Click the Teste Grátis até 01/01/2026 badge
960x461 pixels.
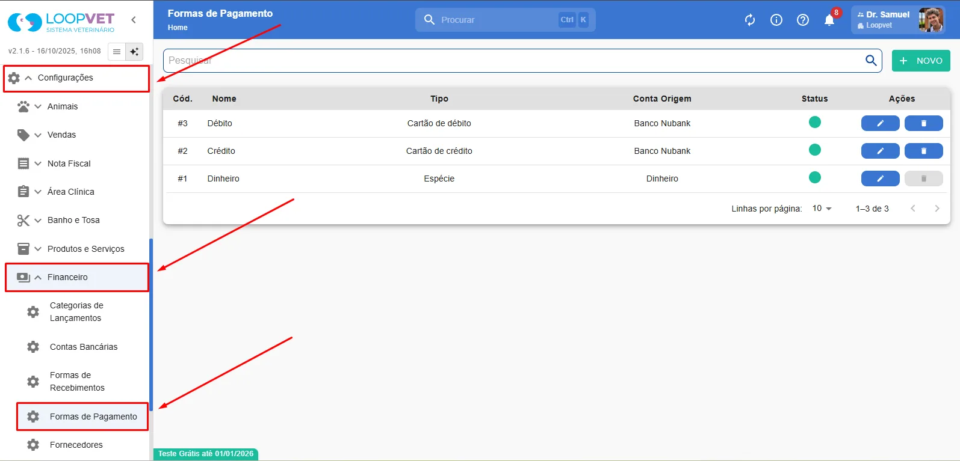click(206, 454)
